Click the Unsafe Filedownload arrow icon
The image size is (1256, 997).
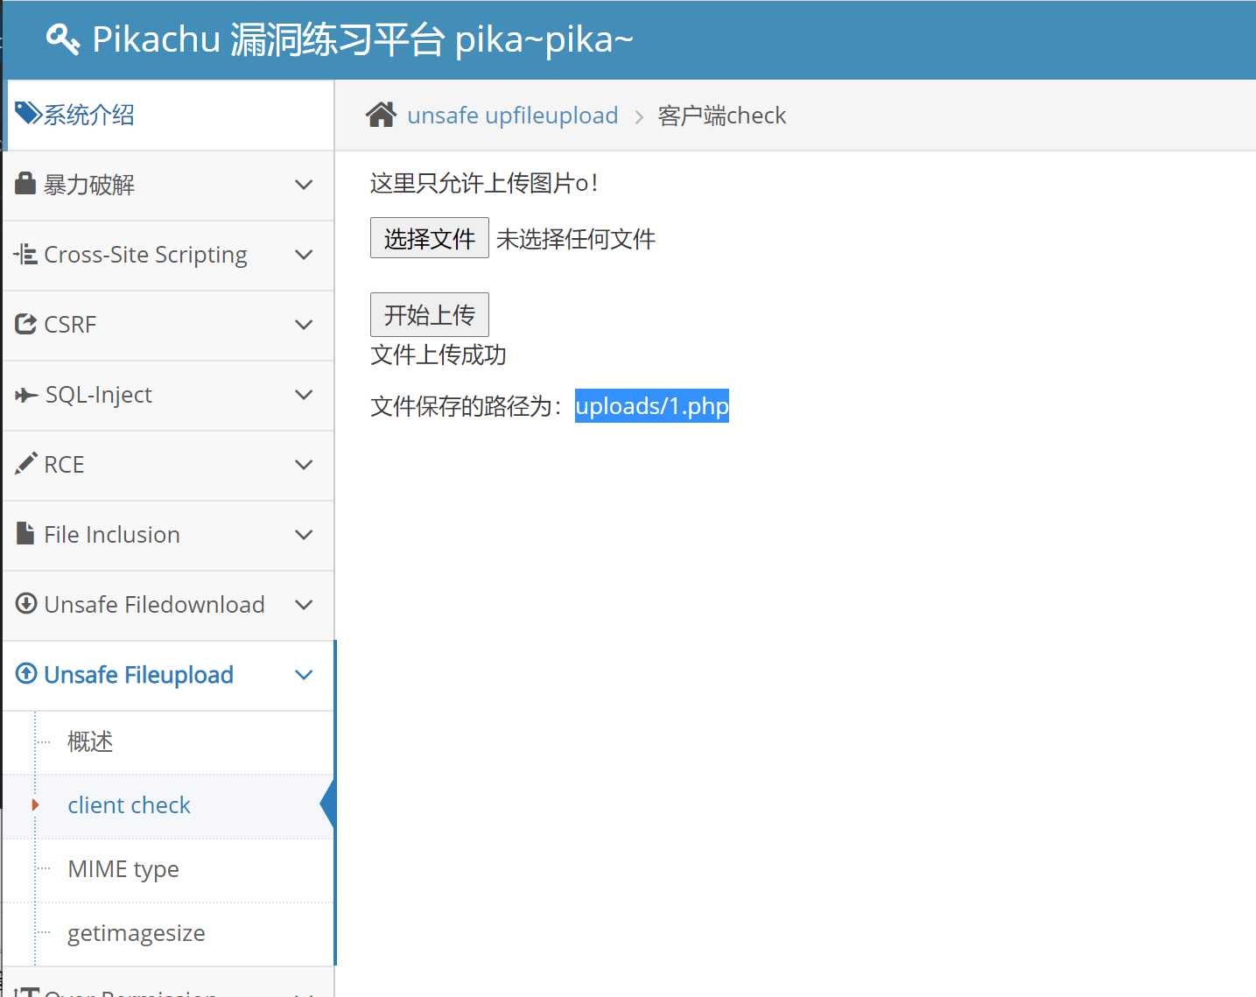click(x=26, y=604)
